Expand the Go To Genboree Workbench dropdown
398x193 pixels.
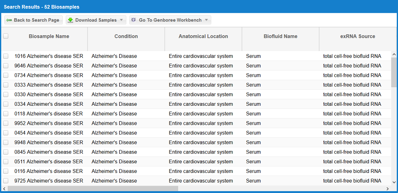point(206,20)
